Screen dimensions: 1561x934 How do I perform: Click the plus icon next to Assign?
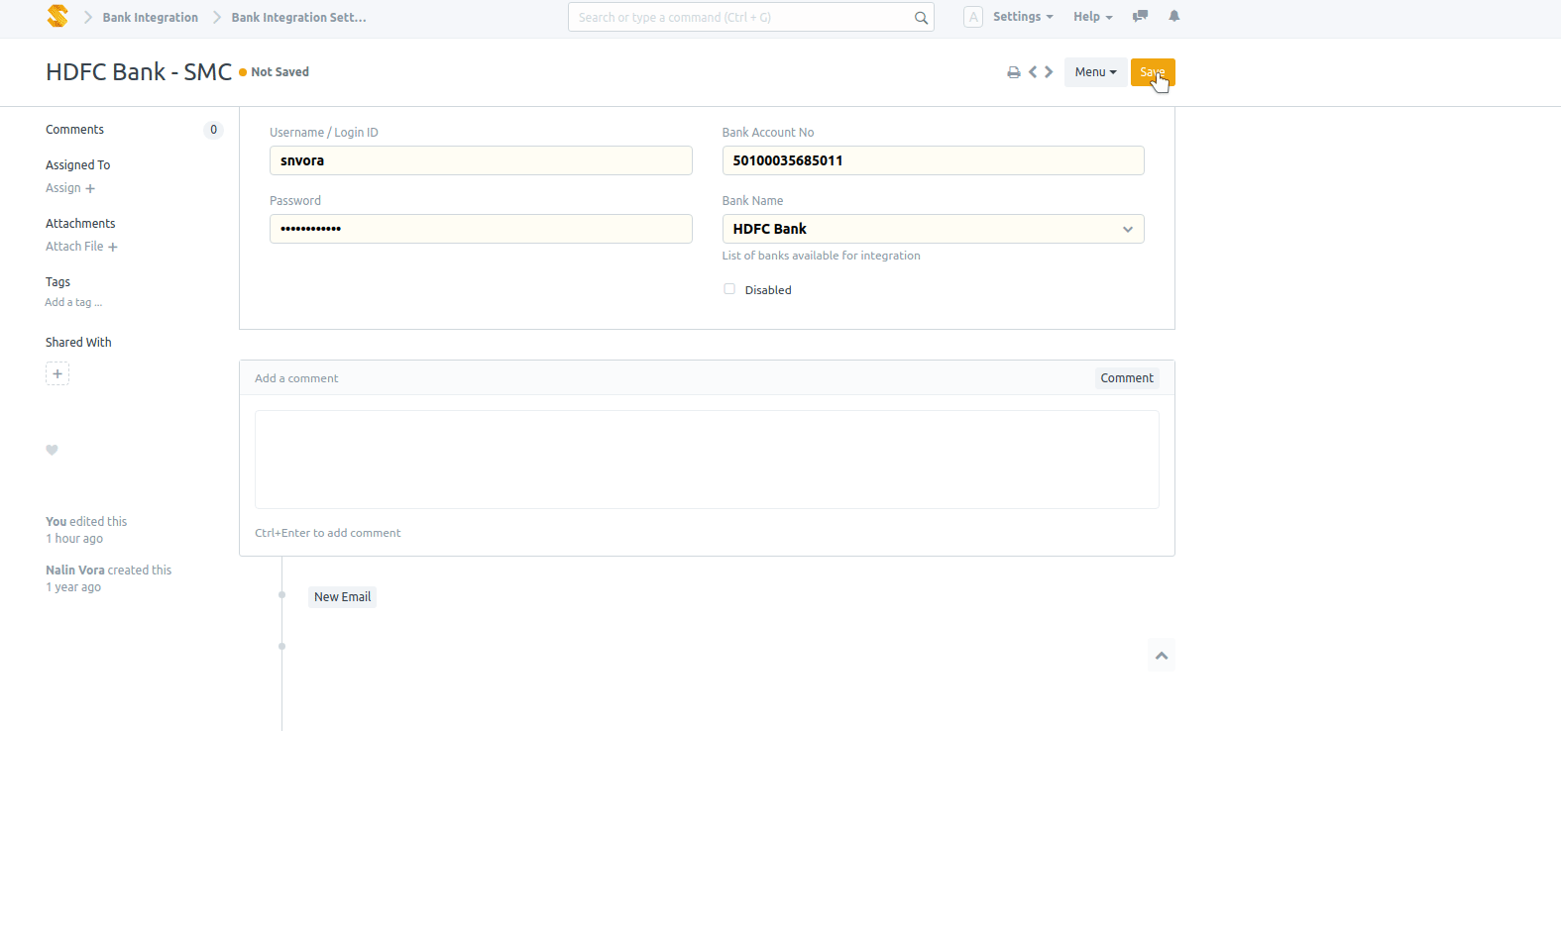(x=90, y=188)
